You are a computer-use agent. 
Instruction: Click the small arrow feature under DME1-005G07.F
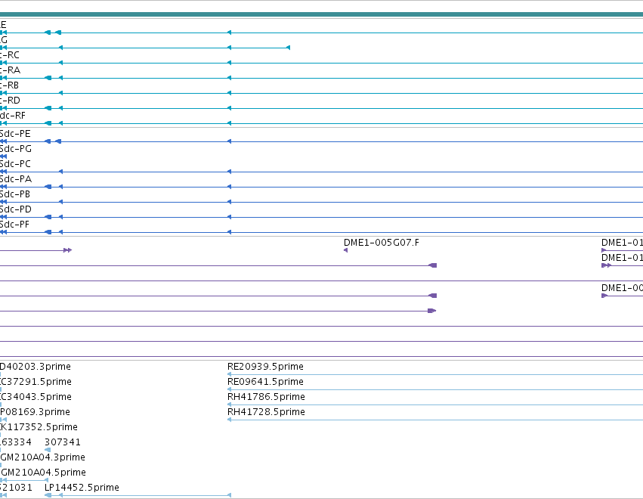click(346, 250)
